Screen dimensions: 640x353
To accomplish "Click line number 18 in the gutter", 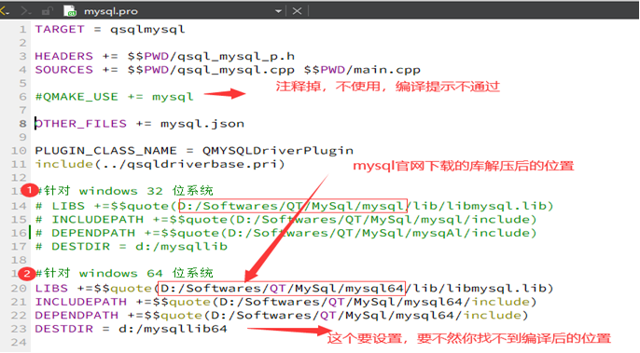I will [x=19, y=260].
